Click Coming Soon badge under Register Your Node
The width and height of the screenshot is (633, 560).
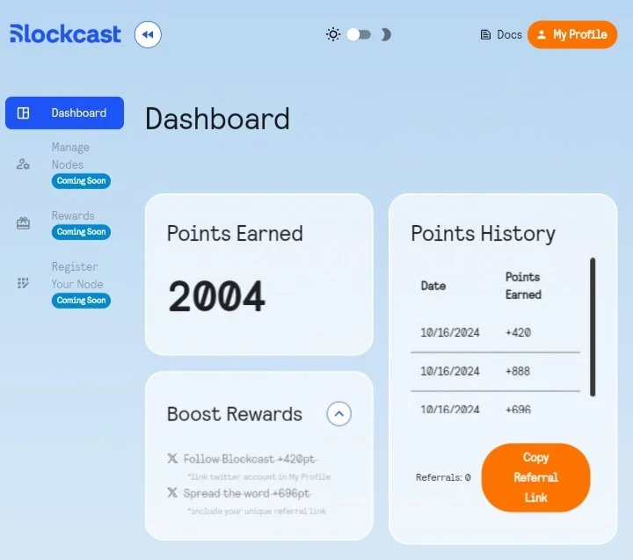coord(81,301)
